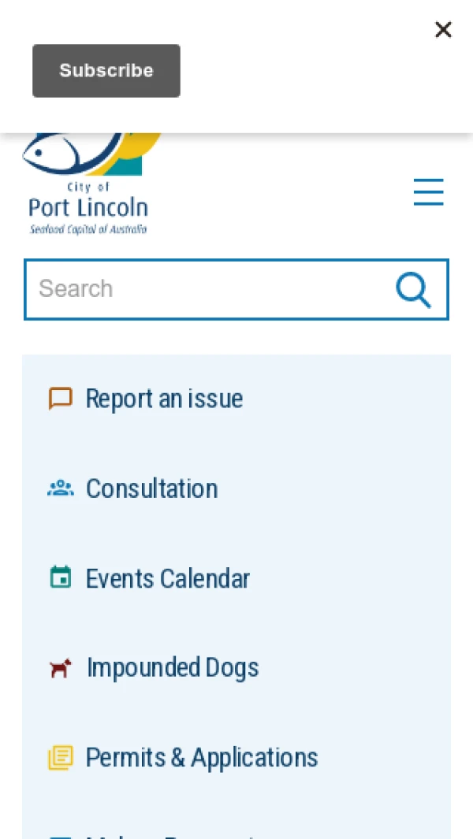Viewport: 473px width, 839px height.
Task: Go to the Consultation link
Action: click(151, 488)
